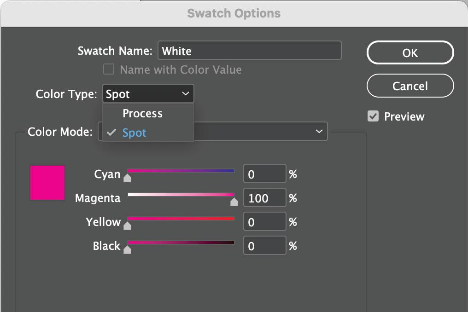Click the Black percentage field
This screenshot has height=312, width=468.
click(x=264, y=246)
